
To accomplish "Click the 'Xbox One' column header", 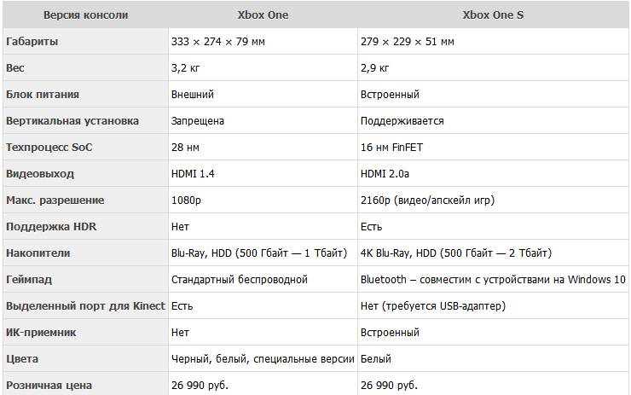I will (263, 15).
